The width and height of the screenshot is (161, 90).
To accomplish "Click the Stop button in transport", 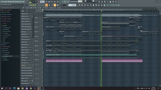I will pos(36,2).
